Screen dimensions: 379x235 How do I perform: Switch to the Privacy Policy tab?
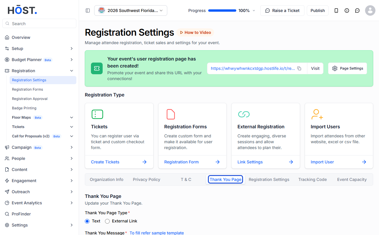147,179
